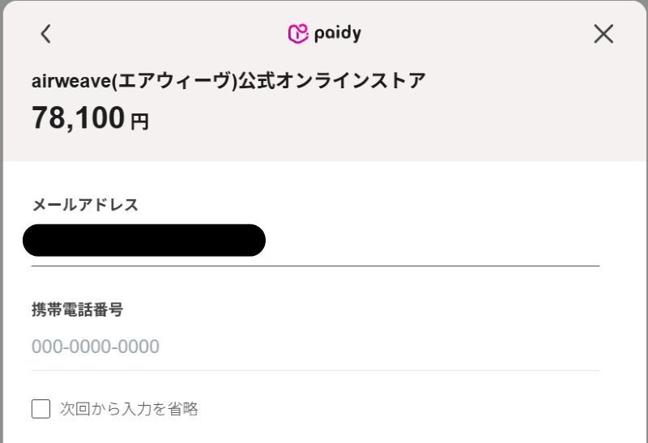
Task: Click the blacked-out email address value
Action: (144, 241)
